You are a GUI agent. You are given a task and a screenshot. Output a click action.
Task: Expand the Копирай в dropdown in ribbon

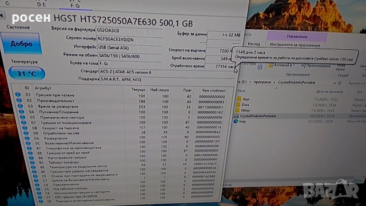coord(294,65)
